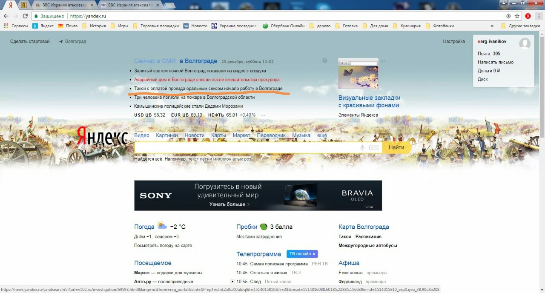
Task: Click the play icon beside 10:55 След
Action: [232, 282]
